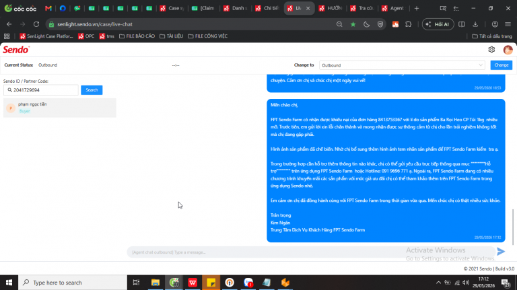Click the Cốc Cốc browser logo

click(x=20, y=8)
